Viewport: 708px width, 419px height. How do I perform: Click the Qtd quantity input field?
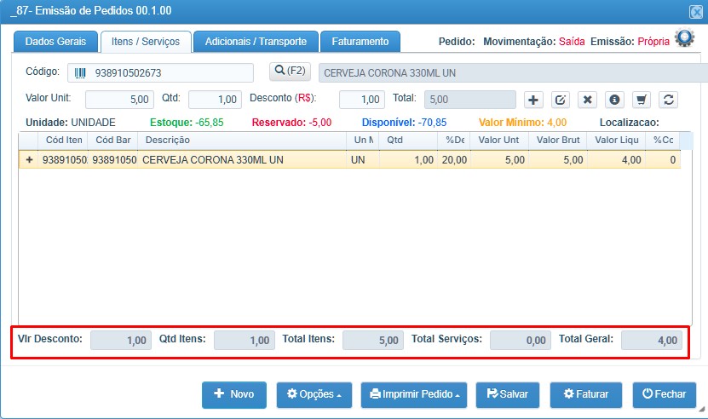[x=215, y=100]
